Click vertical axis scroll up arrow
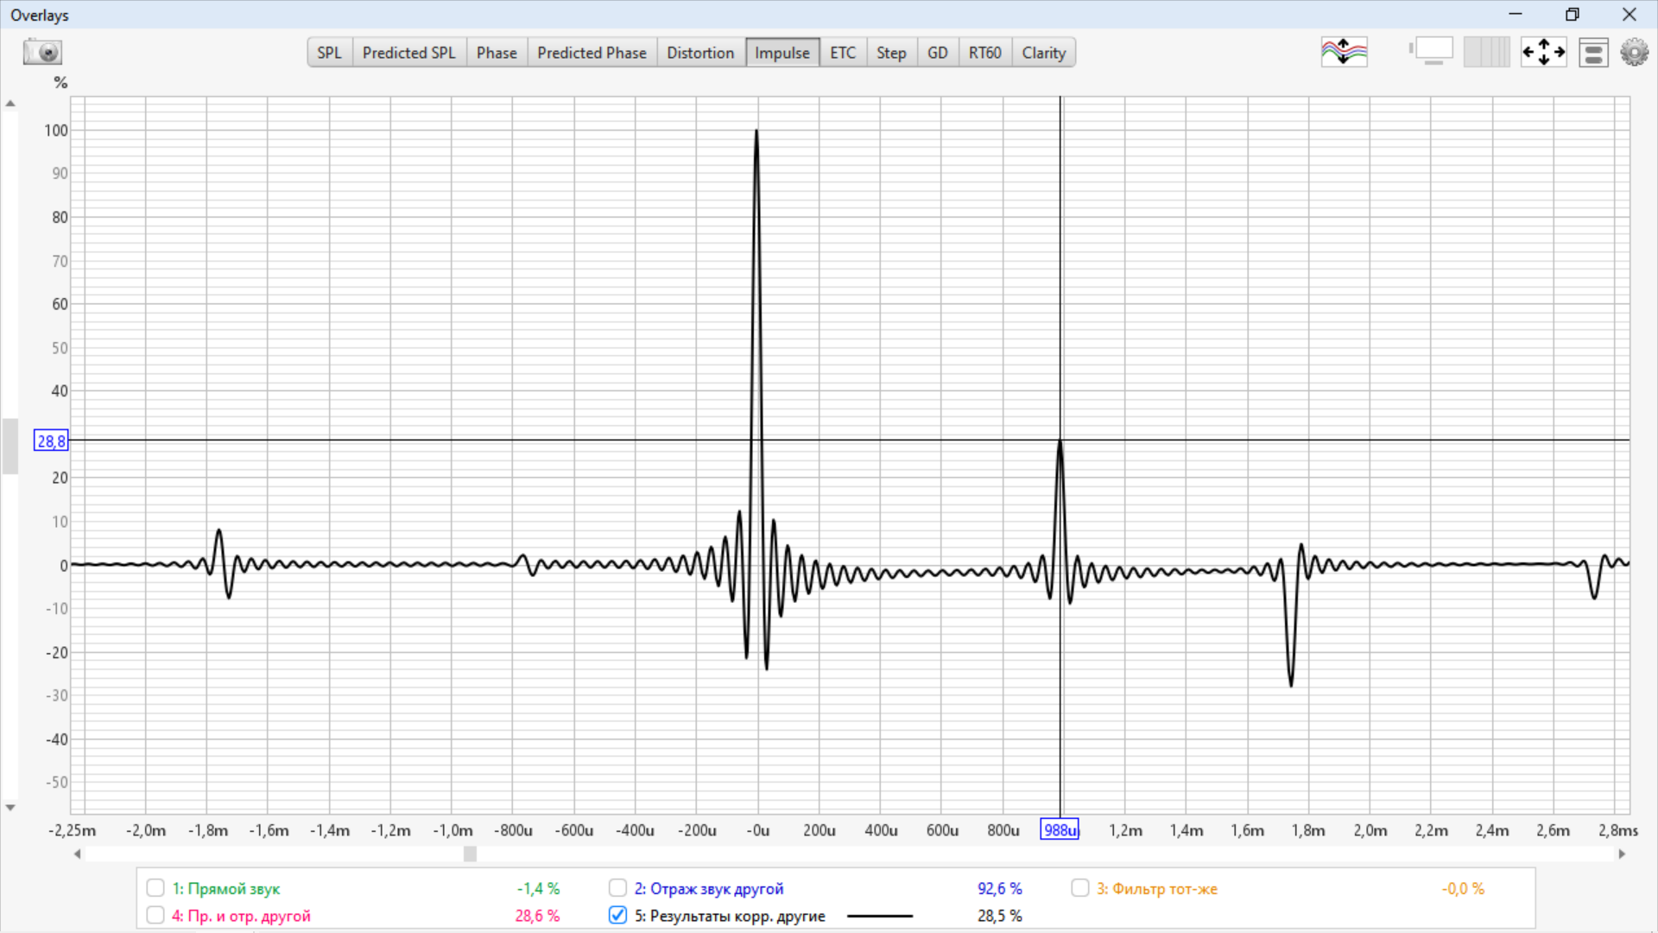 pos(10,104)
